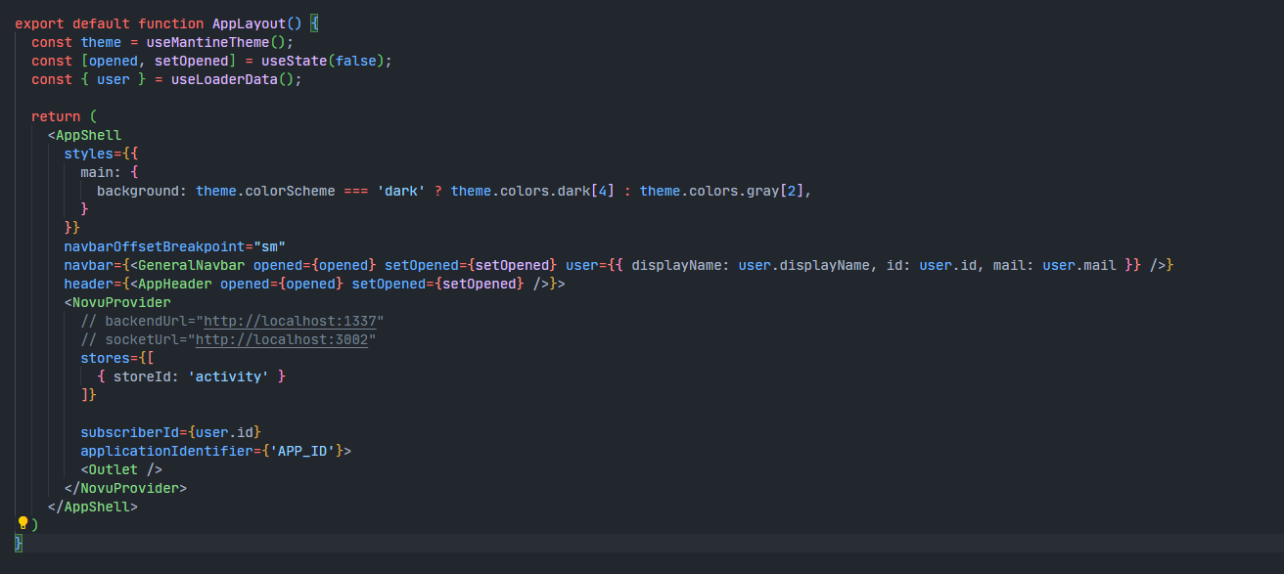Click the theme.colors.gray[2] expression
Screen dimensions: 1284x574
point(721,191)
